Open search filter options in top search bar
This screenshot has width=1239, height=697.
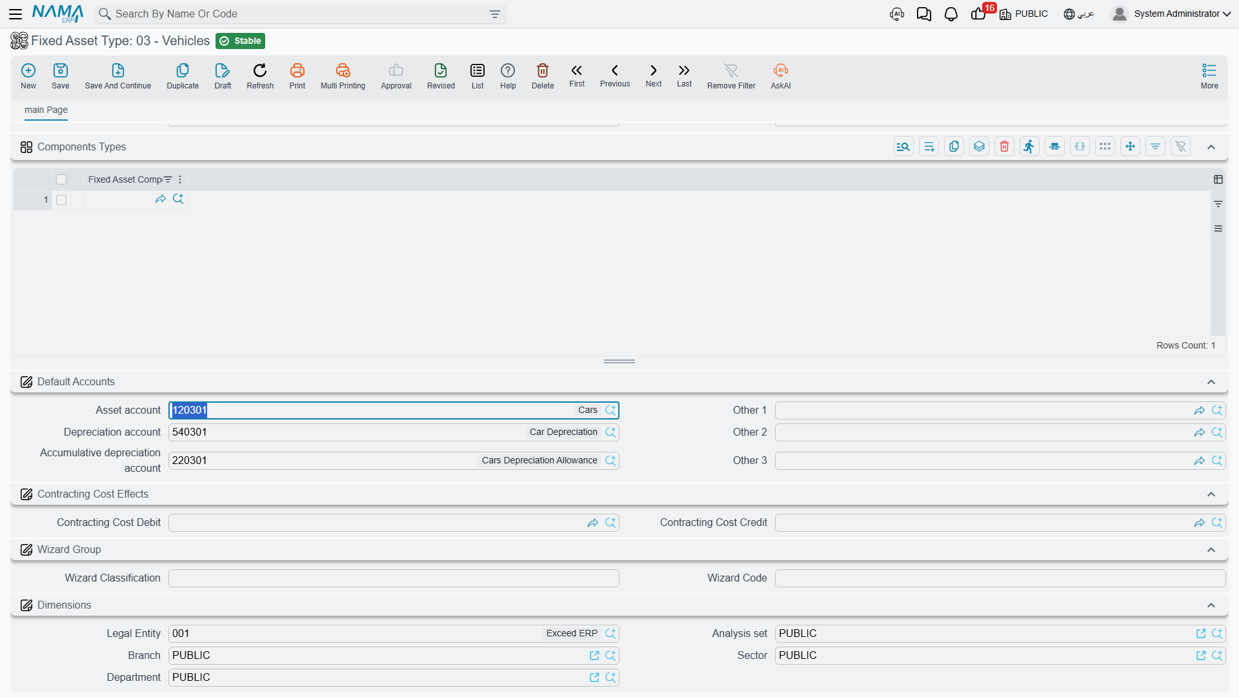[495, 14]
